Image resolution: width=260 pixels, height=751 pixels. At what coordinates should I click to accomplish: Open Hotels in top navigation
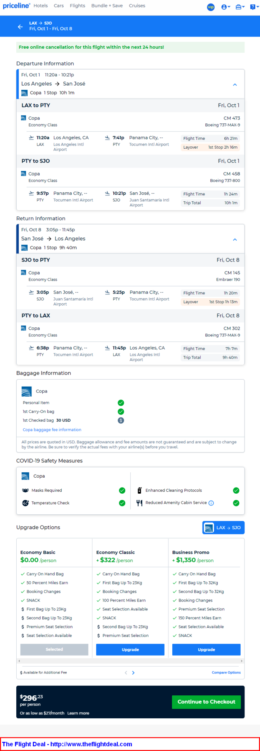[41, 6]
